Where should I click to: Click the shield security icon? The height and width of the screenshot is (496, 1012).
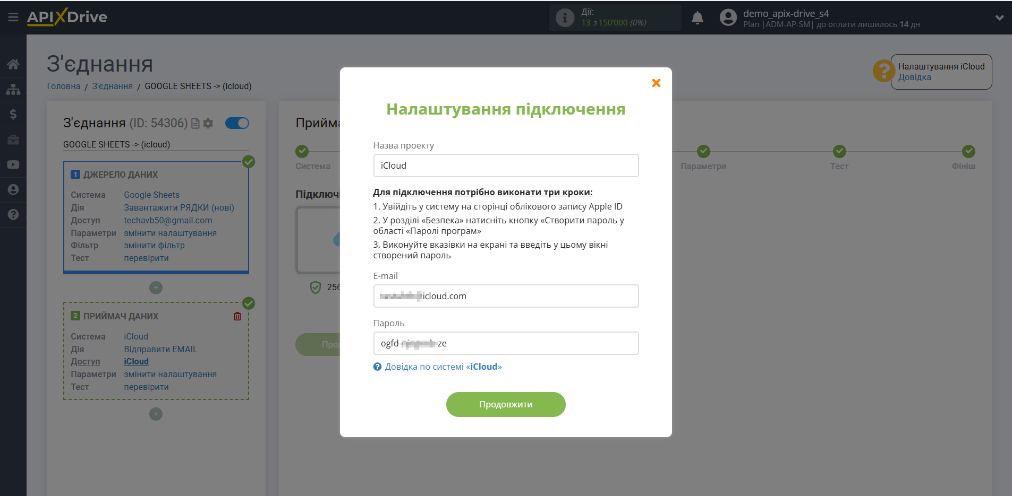click(x=316, y=288)
